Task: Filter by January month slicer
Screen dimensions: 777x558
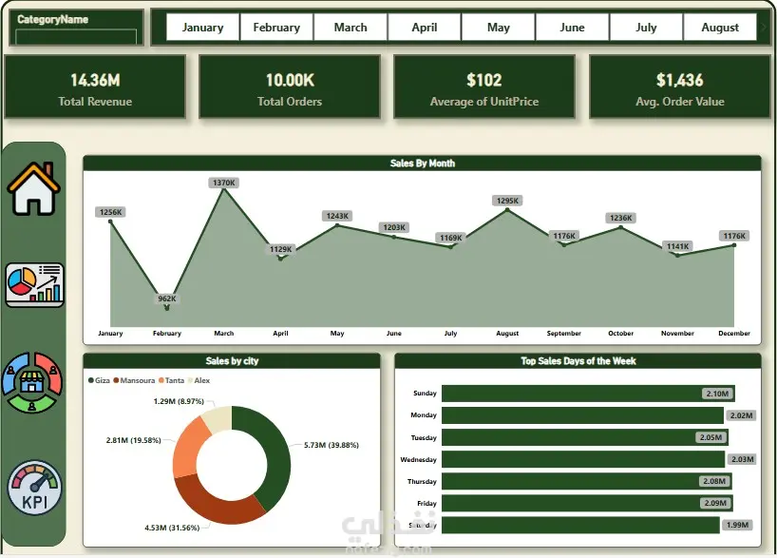Action: coord(202,28)
